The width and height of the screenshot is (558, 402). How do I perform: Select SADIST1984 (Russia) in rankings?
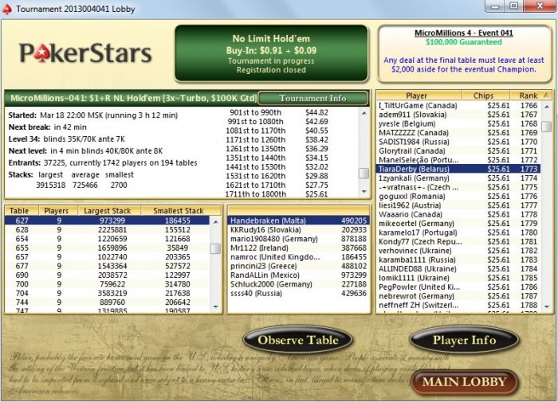[x=458, y=142]
